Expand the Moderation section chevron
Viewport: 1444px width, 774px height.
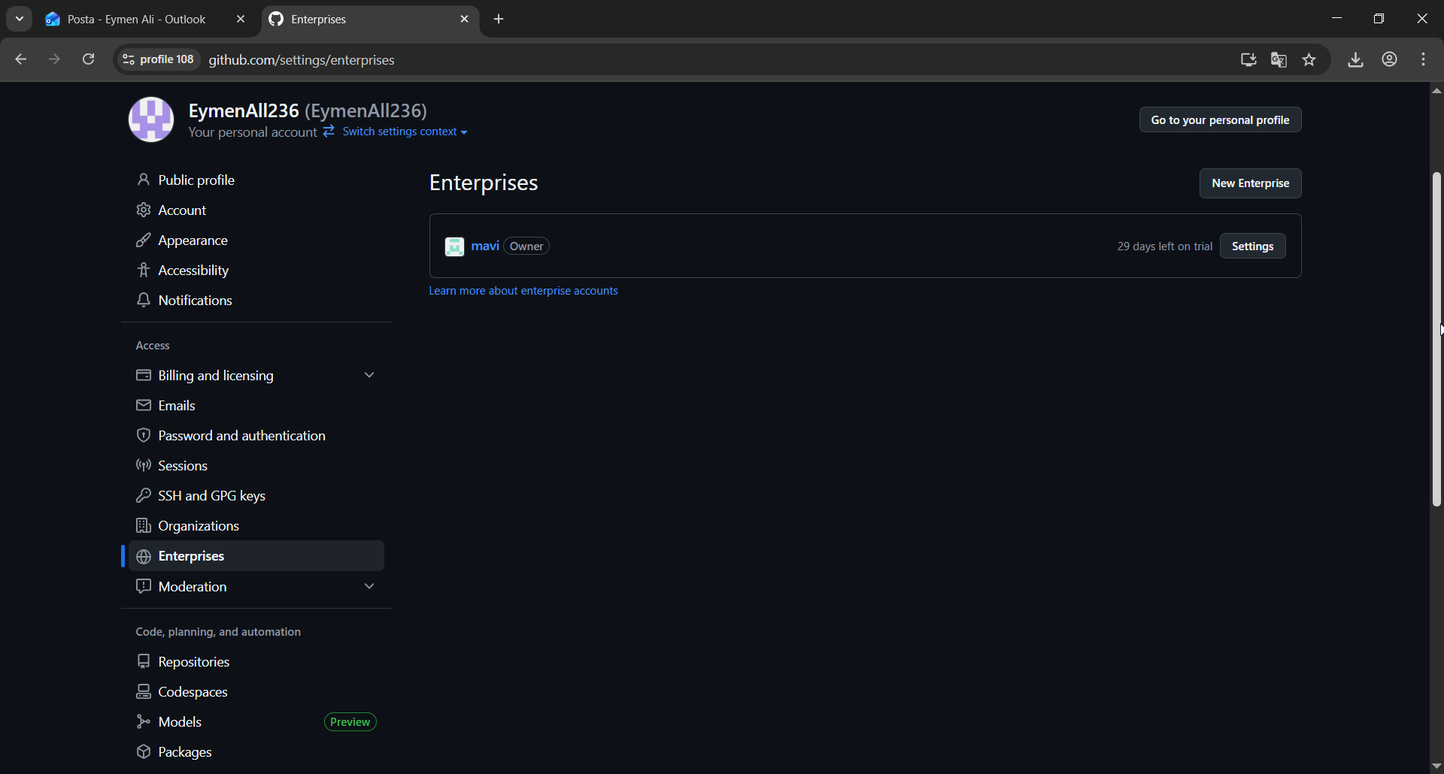369,586
